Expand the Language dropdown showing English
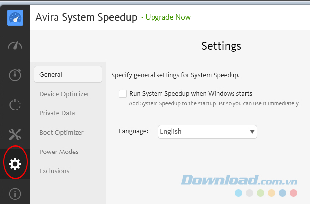The image size is (310, 204). pos(207,132)
